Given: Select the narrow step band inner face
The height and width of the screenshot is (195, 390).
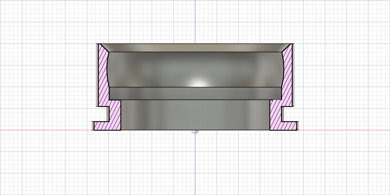Looking at the screenshot, I should 195,93.
